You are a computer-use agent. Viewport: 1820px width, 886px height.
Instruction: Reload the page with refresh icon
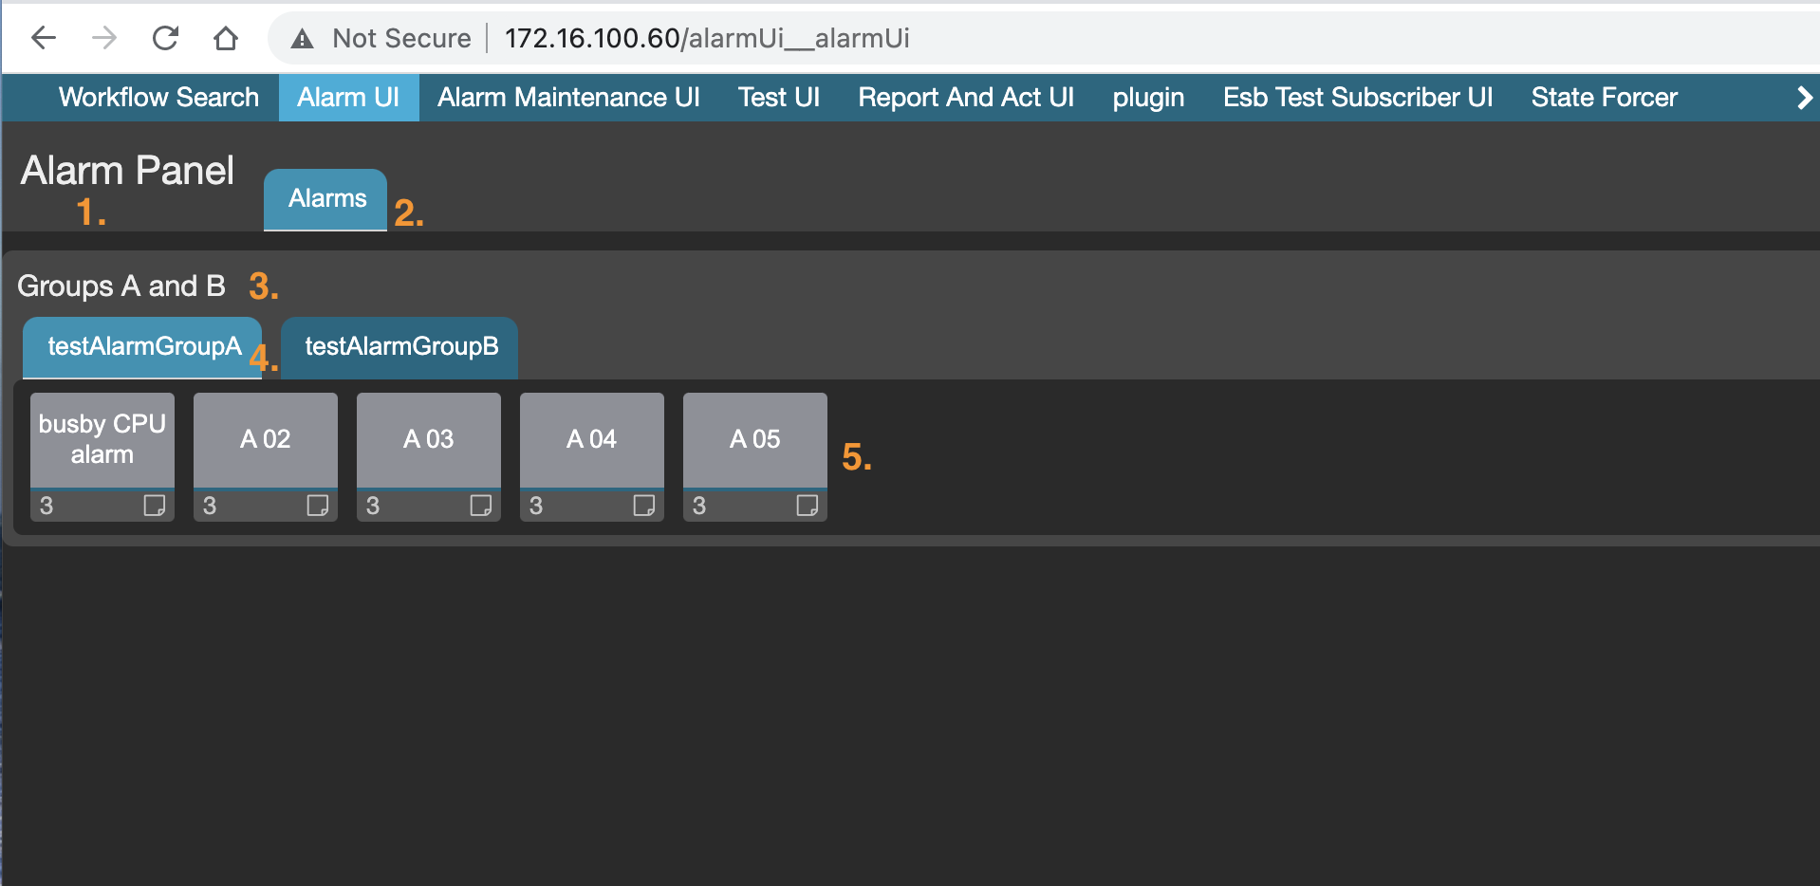pos(165,38)
